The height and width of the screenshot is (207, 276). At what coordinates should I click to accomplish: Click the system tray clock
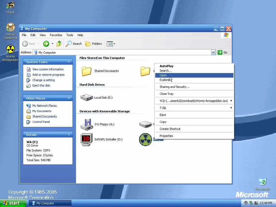[266, 203]
